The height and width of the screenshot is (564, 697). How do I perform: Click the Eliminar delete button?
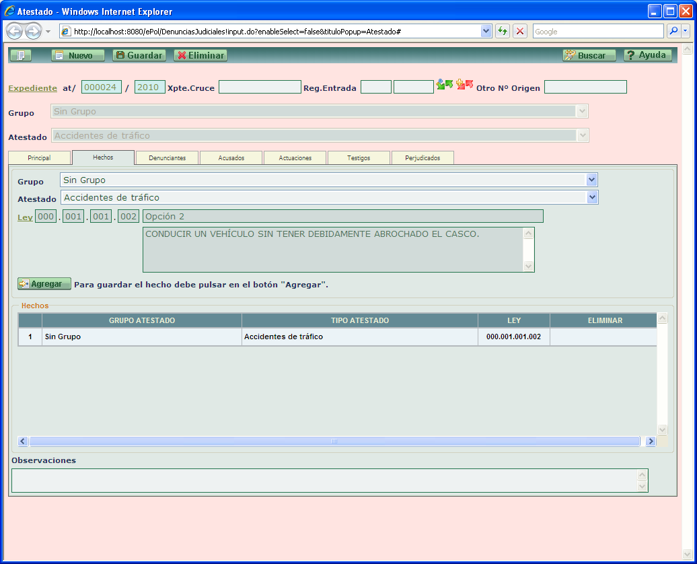pyautogui.click(x=200, y=56)
